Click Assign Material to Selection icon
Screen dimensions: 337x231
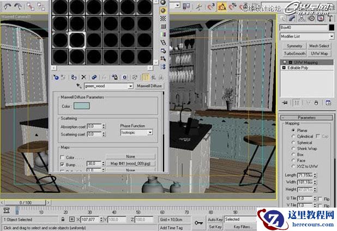(74, 77)
